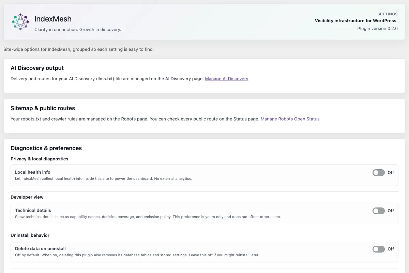409x273 pixels.
Task: Click the "Delete data on uninstall" label
Action: point(40,249)
